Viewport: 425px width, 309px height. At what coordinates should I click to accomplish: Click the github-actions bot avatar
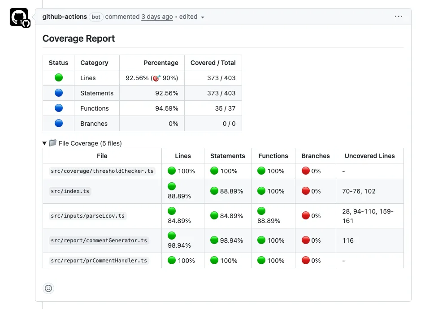pos(19,17)
